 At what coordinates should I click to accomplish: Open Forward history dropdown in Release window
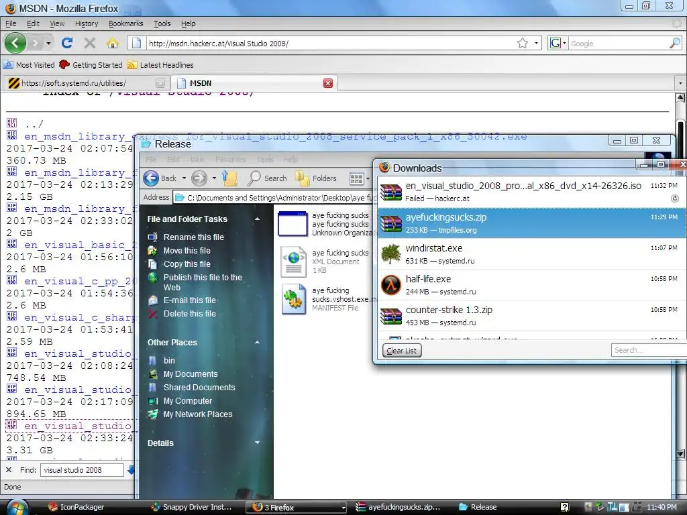point(214,178)
